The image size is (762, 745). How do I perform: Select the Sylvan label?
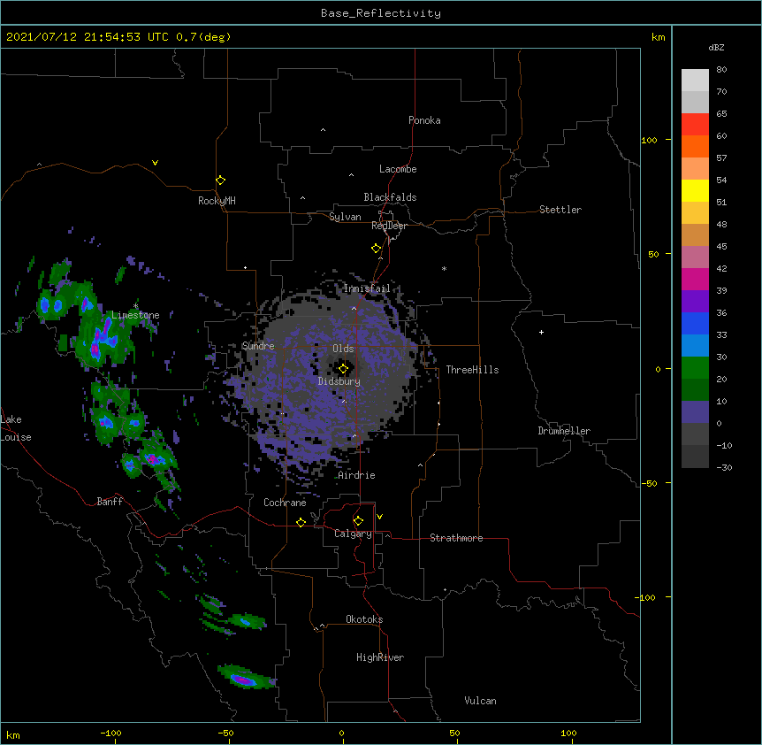tap(345, 217)
